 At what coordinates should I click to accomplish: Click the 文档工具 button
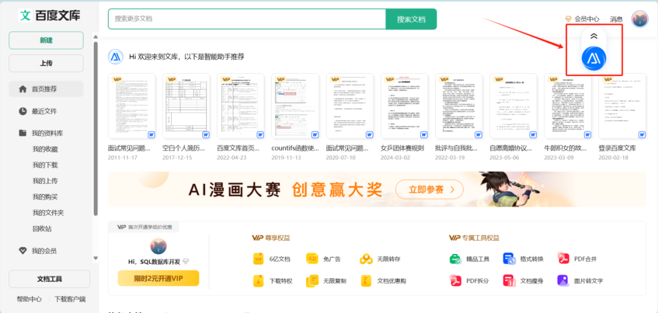coord(49,279)
